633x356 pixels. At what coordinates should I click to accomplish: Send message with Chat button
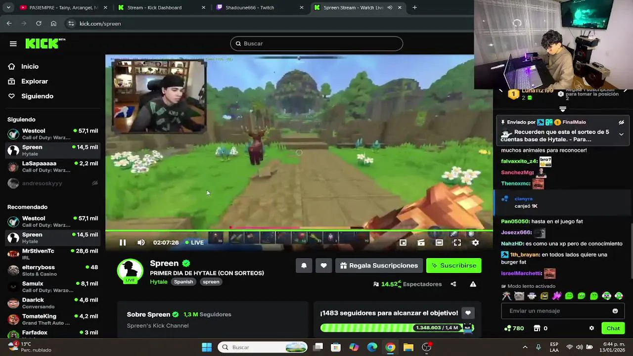click(613, 328)
